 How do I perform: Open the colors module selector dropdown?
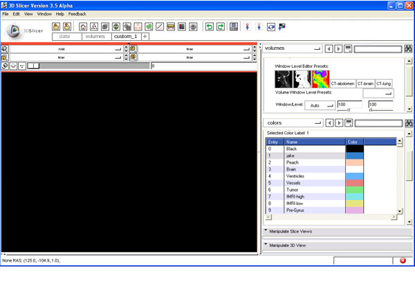pyautogui.click(x=293, y=123)
